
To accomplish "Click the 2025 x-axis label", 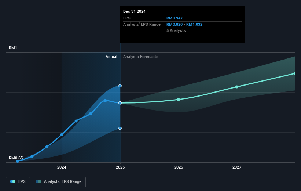I will coord(120,167).
